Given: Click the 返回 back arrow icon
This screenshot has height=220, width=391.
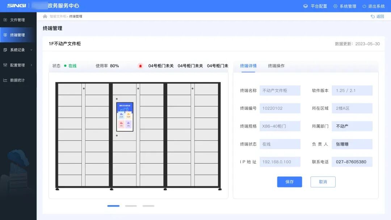Looking at the screenshot, I should [373, 16].
